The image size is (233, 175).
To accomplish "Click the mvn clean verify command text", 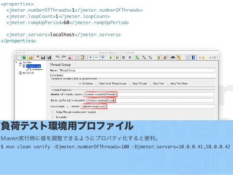I will click(x=115, y=147).
